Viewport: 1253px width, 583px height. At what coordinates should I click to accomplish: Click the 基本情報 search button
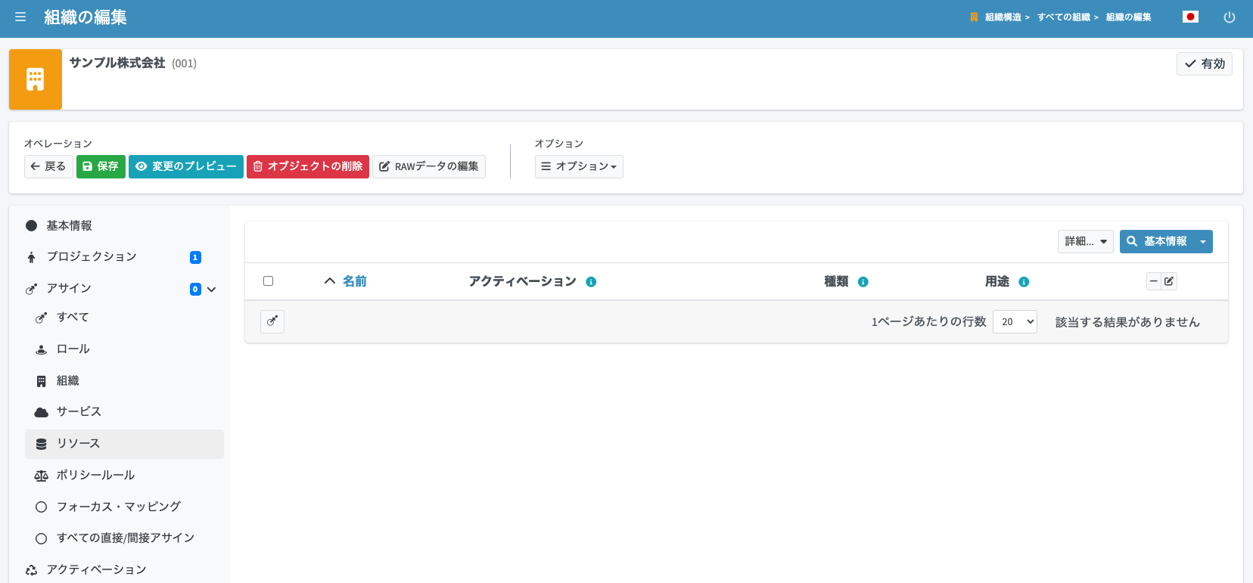pyautogui.click(x=1157, y=241)
